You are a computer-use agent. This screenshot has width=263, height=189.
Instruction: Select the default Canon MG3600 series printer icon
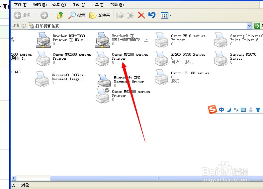[103, 95]
